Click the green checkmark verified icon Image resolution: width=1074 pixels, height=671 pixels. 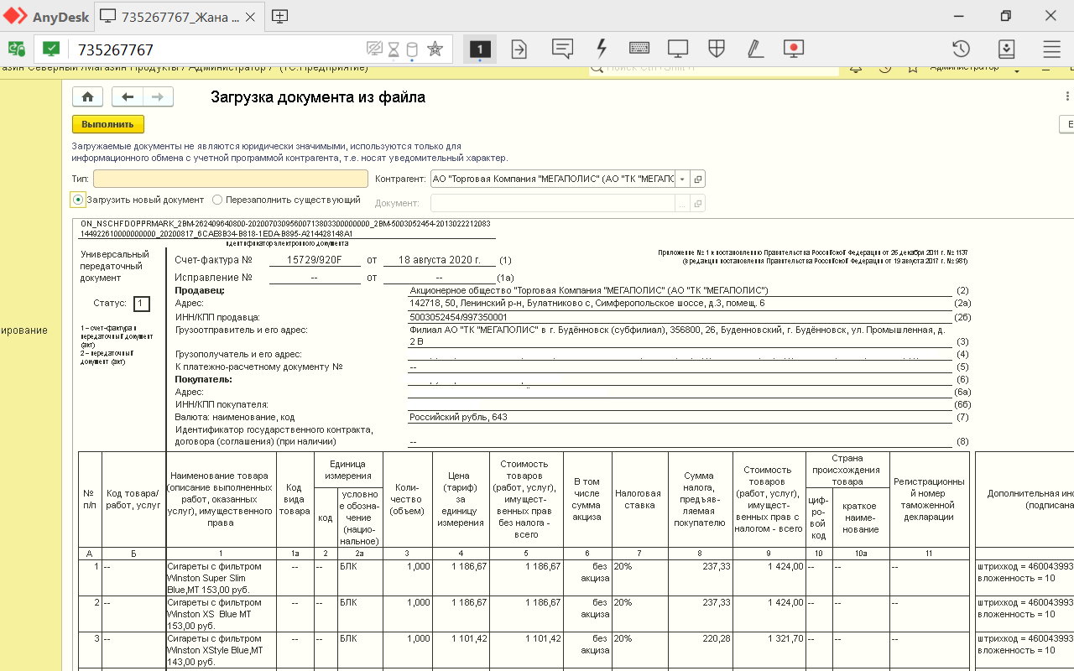click(x=51, y=49)
